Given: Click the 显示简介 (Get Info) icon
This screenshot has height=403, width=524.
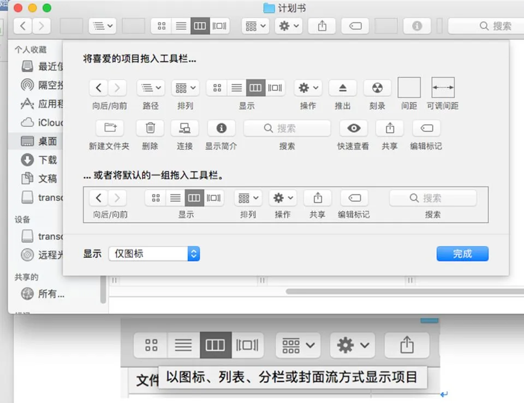Looking at the screenshot, I should pos(221,128).
